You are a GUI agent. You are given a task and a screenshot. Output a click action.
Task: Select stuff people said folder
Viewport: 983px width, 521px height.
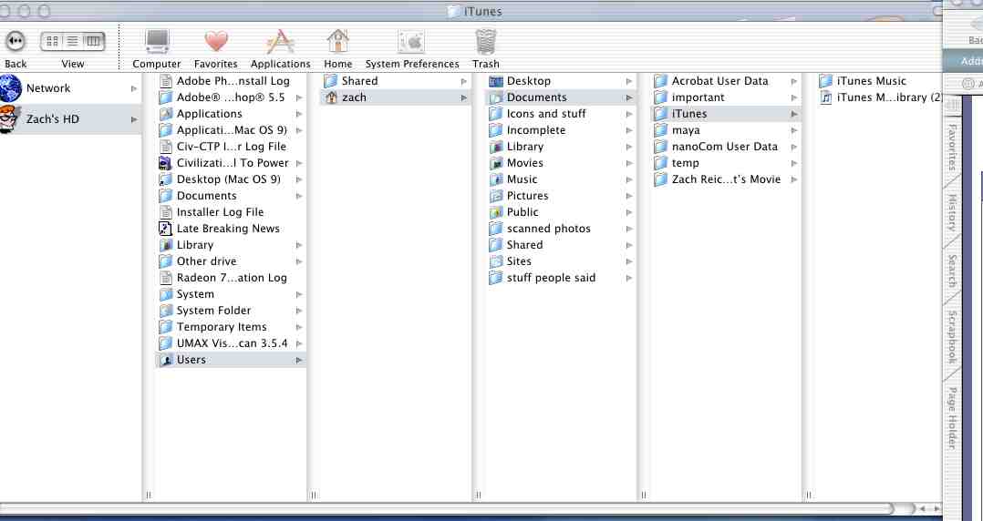[x=561, y=278]
